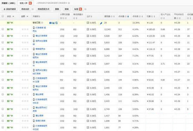The height and width of the screenshot is (131, 193).
Task: Switch to the 关键词 (200) tab
Action: pos(8,3)
